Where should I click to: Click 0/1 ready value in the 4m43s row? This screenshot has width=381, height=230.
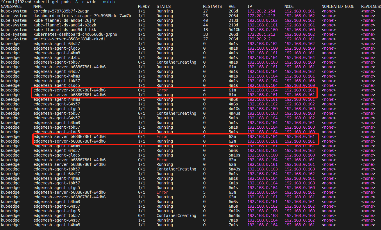142,113
